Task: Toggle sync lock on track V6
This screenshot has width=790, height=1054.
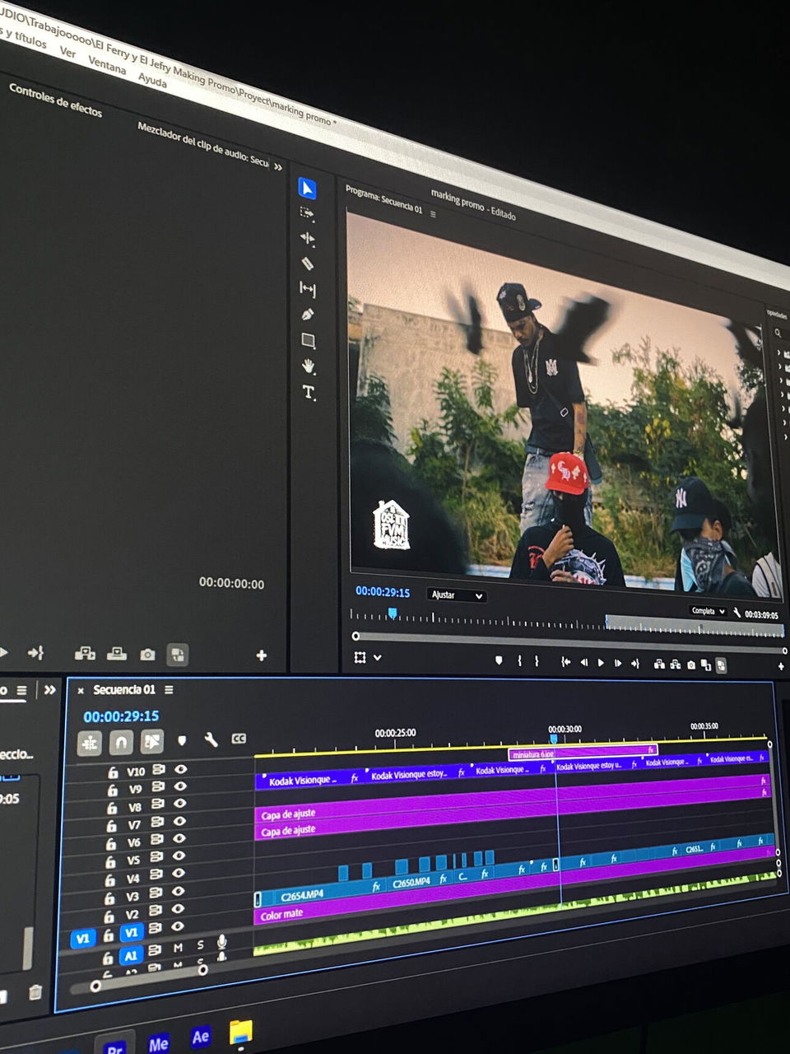Action: [x=157, y=839]
